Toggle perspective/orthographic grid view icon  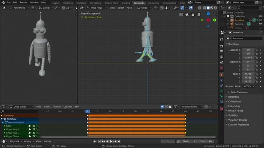tap(181, 15)
